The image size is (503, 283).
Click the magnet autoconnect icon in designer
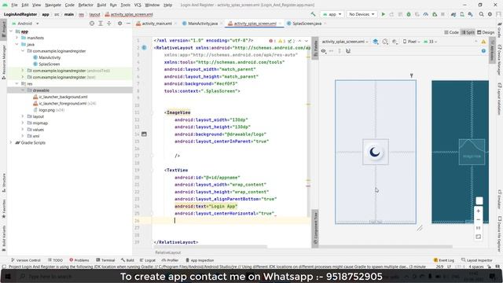point(348,51)
